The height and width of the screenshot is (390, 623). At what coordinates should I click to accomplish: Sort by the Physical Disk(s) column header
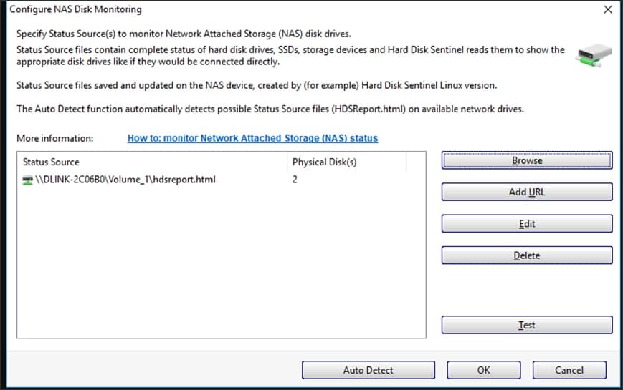(x=346, y=162)
